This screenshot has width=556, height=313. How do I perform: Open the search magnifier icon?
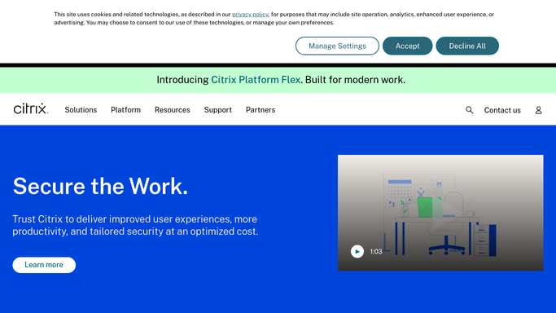[470, 110]
